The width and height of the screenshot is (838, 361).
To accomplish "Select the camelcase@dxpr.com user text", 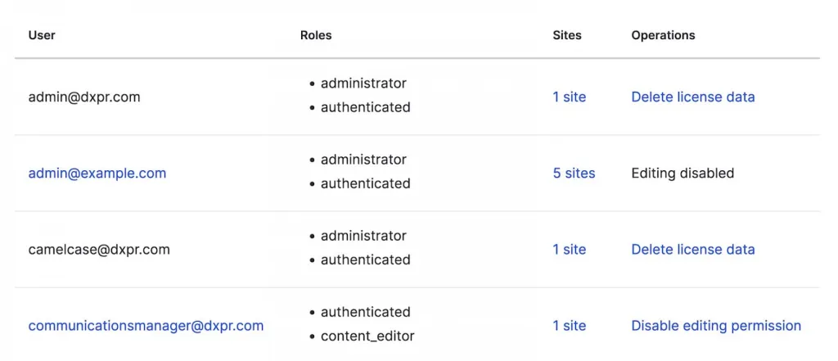I will pos(99,250).
